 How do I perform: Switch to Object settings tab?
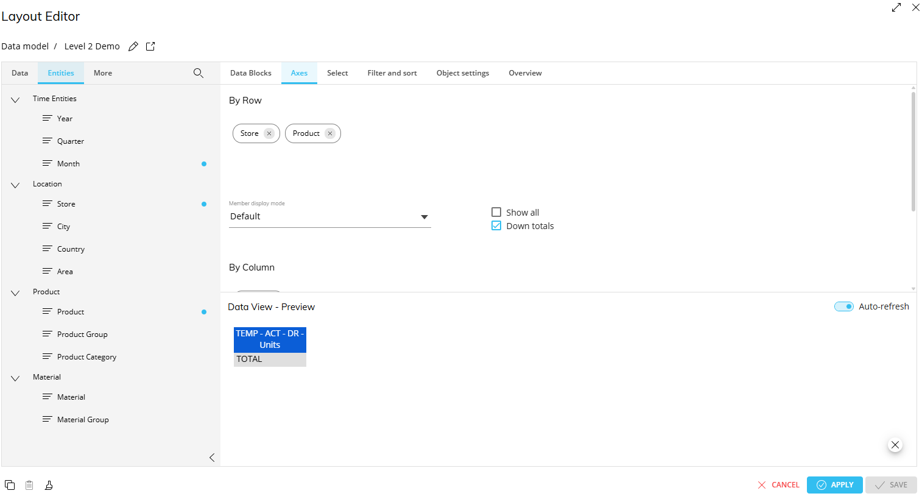pos(463,73)
